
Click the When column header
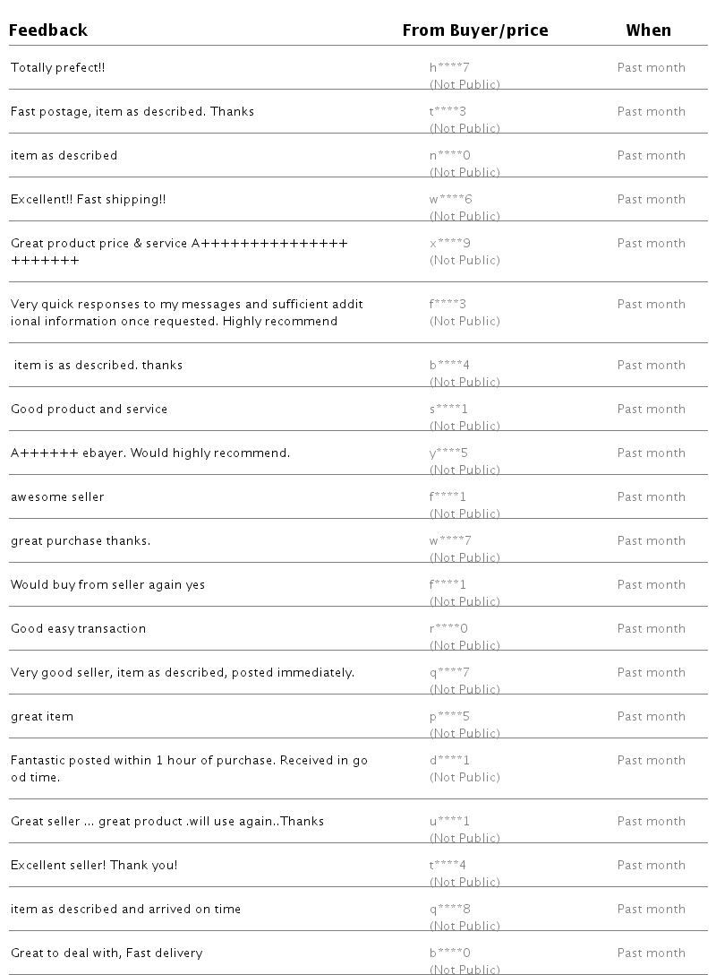[x=648, y=30]
